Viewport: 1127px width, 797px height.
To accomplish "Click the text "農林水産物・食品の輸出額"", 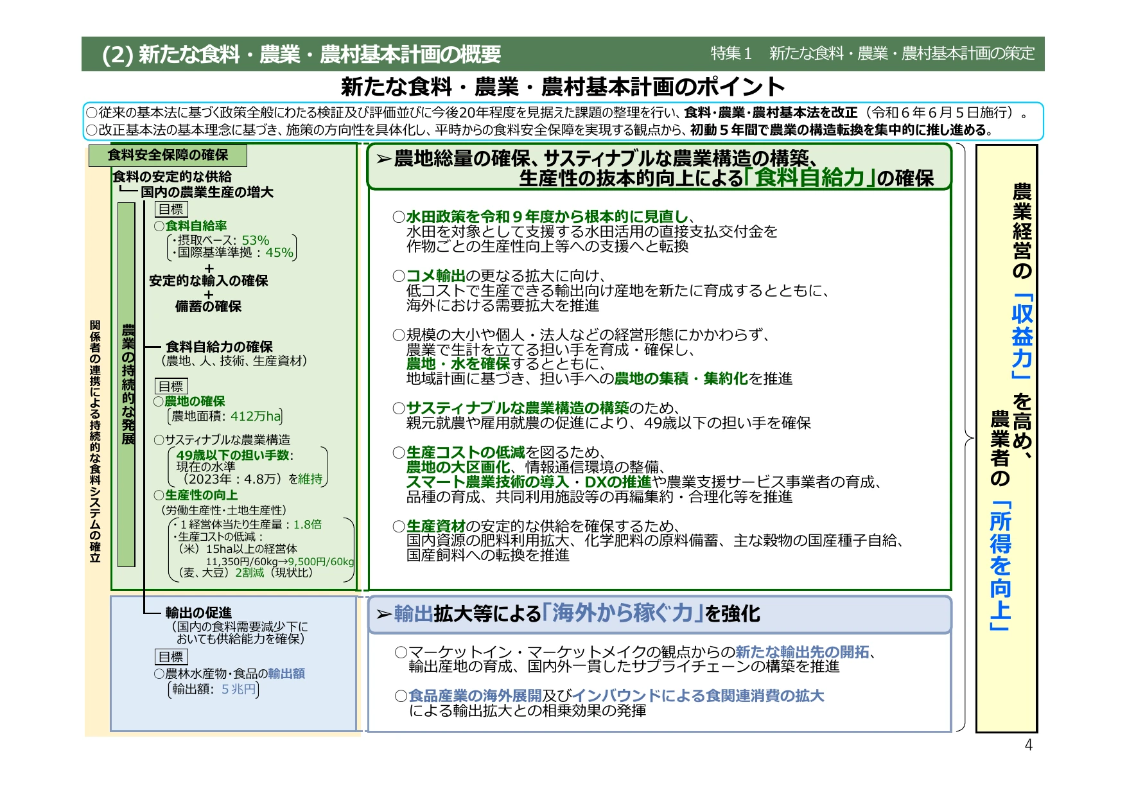I will coord(235,674).
